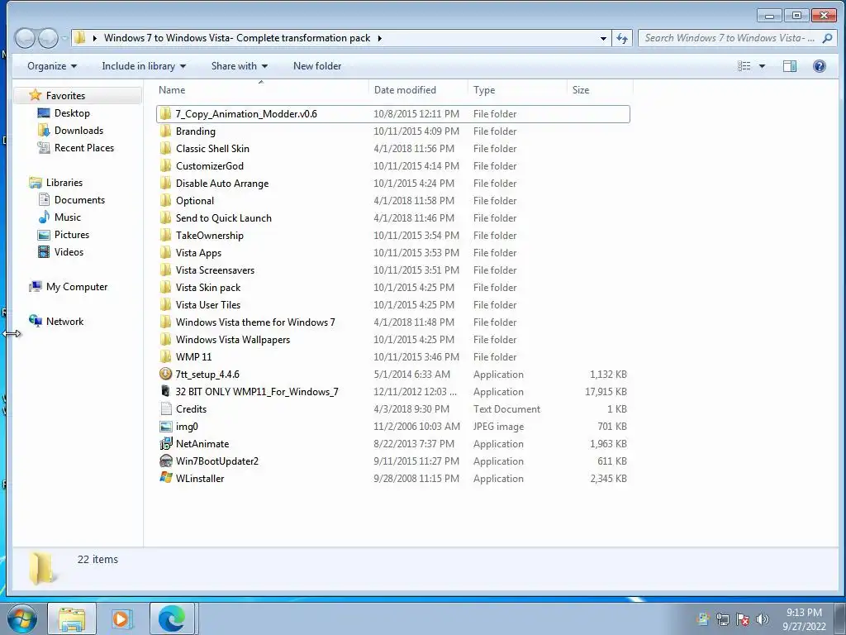
Task: Sort by the Type column header
Action: tap(517, 89)
